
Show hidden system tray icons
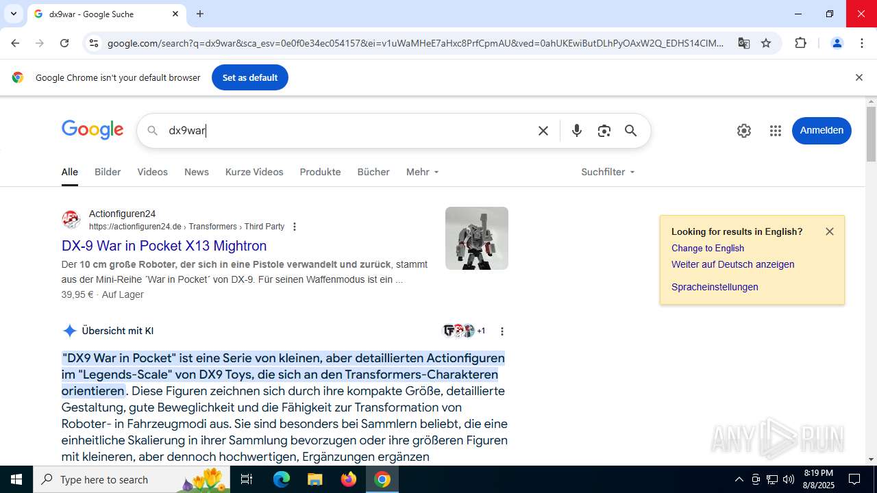[739, 479]
